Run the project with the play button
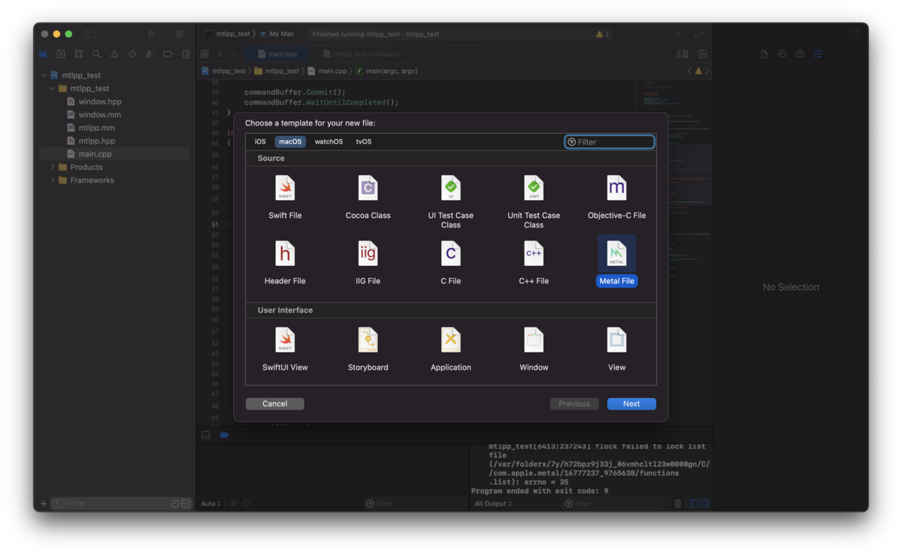Image resolution: width=902 pixels, height=556 pixels. (x=152, y=34)
